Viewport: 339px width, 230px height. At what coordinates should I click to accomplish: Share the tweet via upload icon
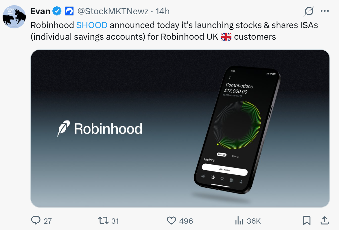pos(325,220)
